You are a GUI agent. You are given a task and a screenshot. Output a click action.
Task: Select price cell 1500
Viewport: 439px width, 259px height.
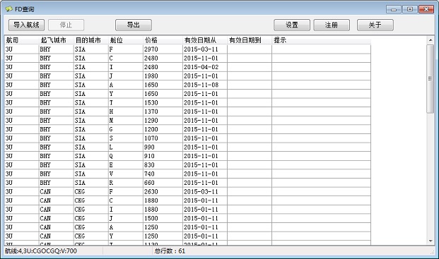(x=163, y=219)
